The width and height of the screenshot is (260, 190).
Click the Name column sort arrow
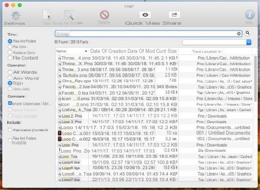(x=86, y=51)
